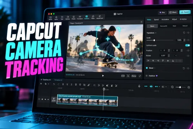This screenshot has height=129, width=193.
Task: Zoom in the timeline
Action: pyautogui.click(x=189, y=87)
